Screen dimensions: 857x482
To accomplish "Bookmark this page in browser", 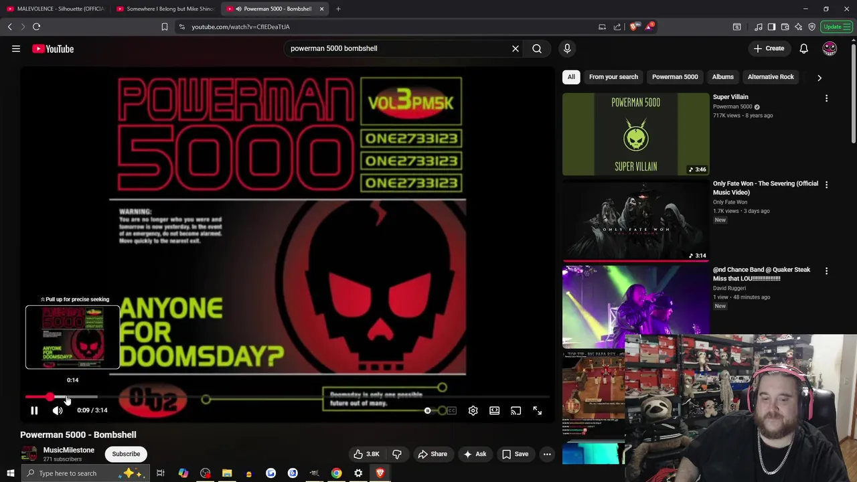I will (x=164, y=27).
